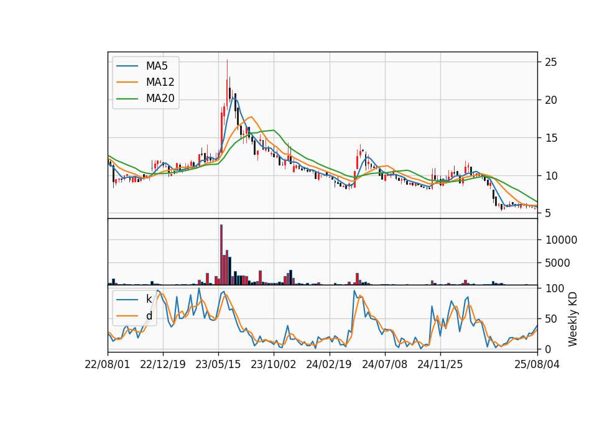Screen dimensions: 597x429
Task: Click the 24/02/19 date axis label
Action: (x=329, y=364)
